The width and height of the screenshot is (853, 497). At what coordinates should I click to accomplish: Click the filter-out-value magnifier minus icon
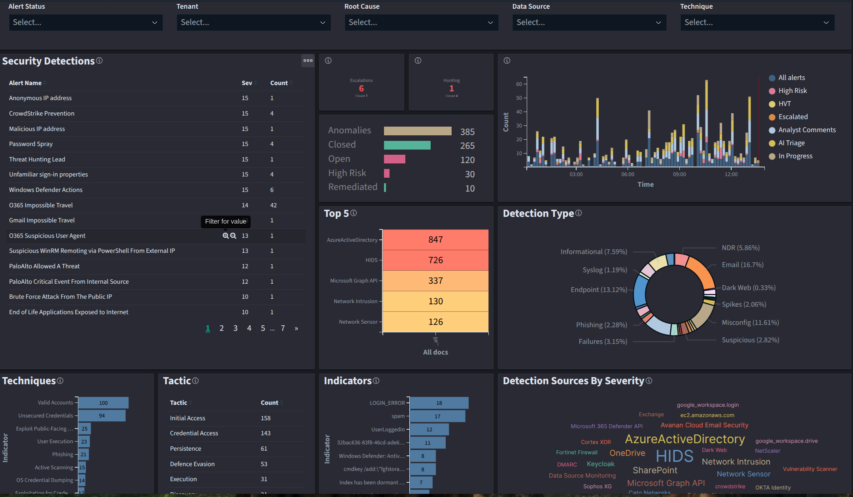[233, 236]
